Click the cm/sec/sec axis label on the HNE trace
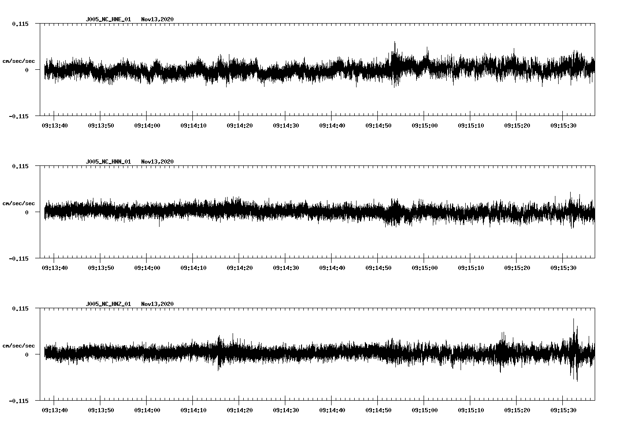The width and height of the screenshot is (628, 427). (19, 61)
